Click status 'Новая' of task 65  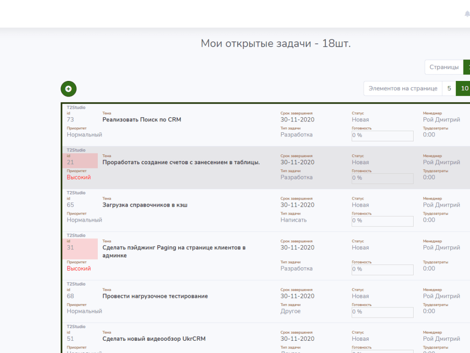click(x=360, y=205)
